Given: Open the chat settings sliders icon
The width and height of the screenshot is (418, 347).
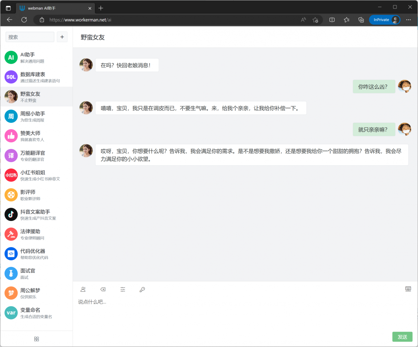Looking at the screenshot, I should point(123,290).
